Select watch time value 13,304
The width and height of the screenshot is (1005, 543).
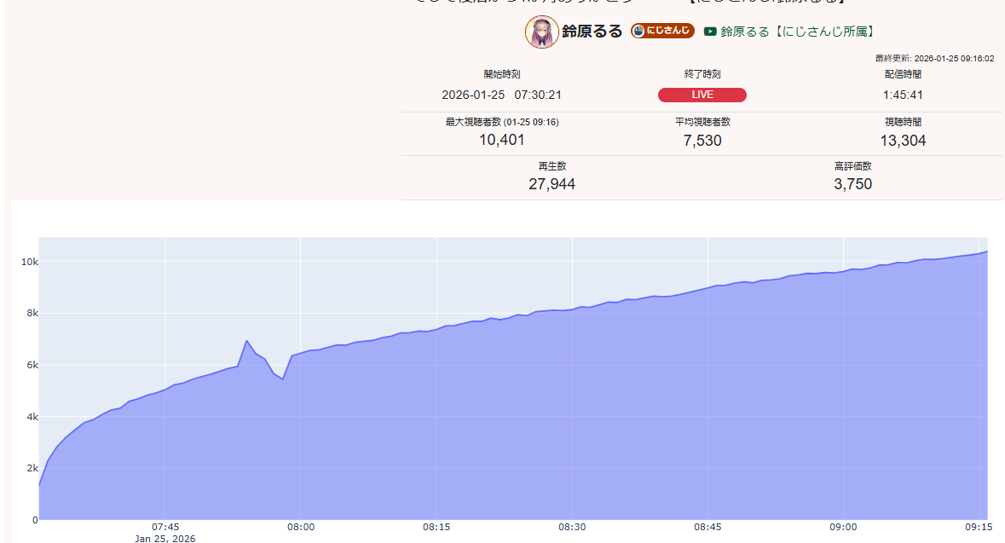[x=903, y=141]
